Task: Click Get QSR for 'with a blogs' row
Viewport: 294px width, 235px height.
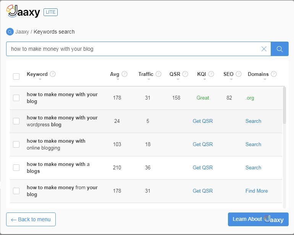Action: click(203, 167)
